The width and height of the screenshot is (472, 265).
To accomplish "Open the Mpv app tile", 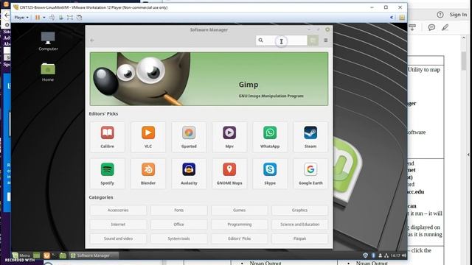I will (229, 137).
